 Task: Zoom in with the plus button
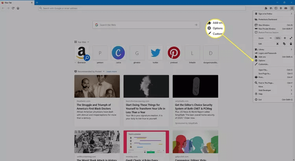click(285, 38)
